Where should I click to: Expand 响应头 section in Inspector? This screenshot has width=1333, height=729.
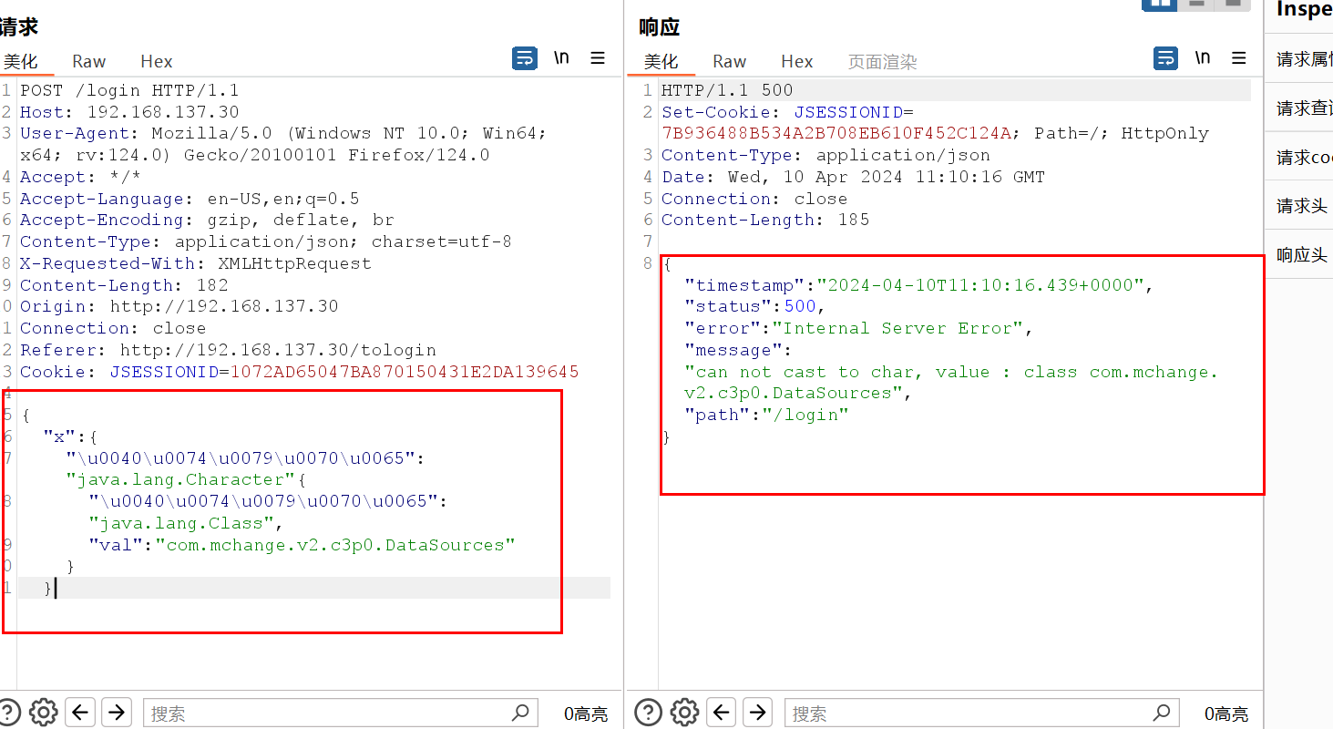[1299, 255]
